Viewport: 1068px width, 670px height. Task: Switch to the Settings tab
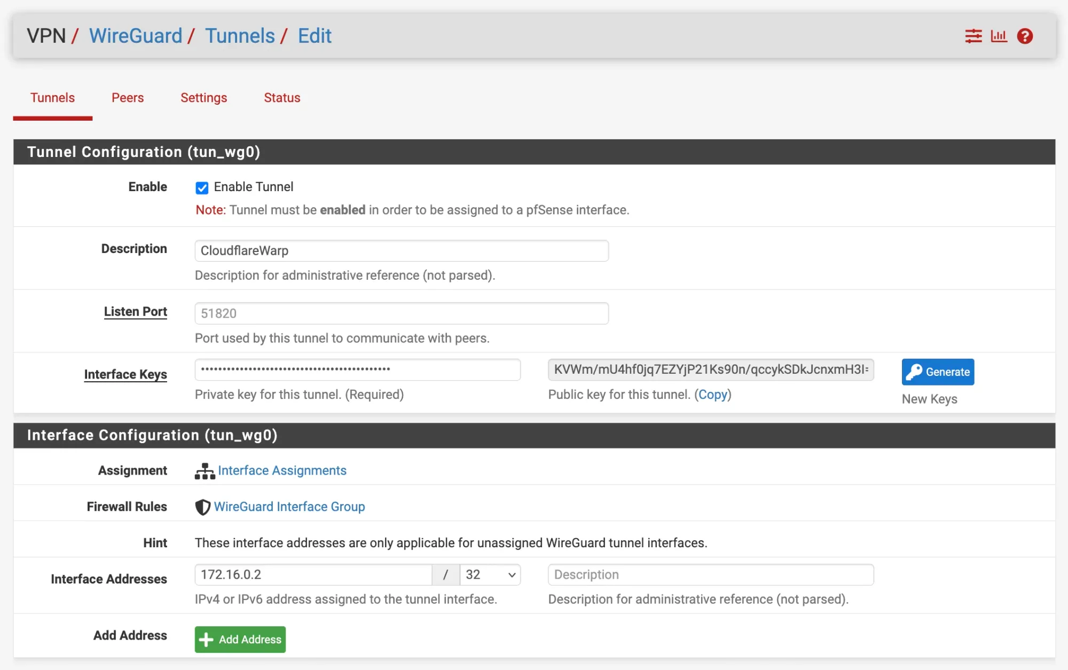pos(203,98)
